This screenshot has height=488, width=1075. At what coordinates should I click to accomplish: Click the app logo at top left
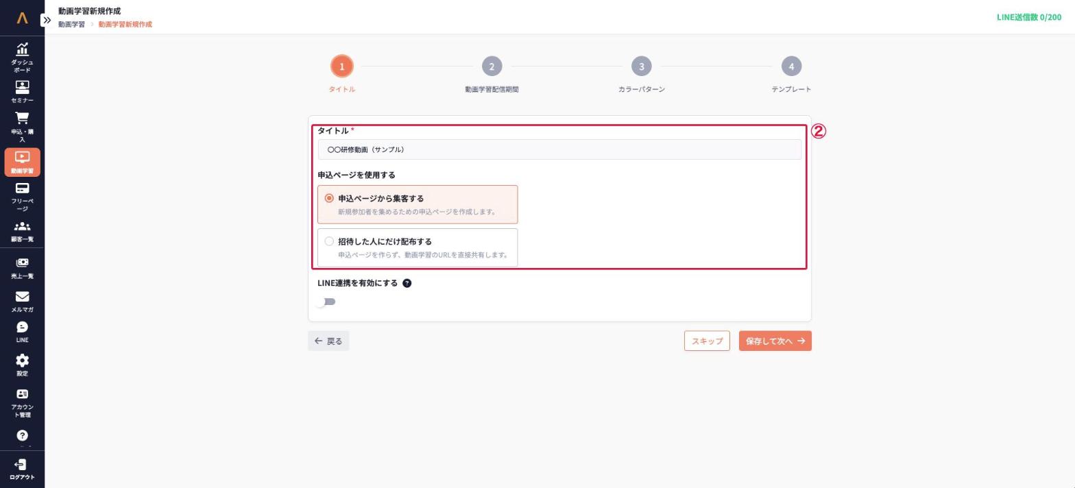(x=22, y=18)
